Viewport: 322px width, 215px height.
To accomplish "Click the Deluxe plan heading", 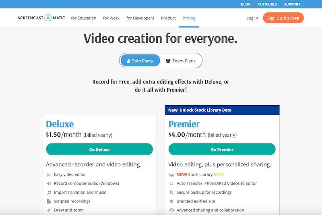I will point(60,124).
